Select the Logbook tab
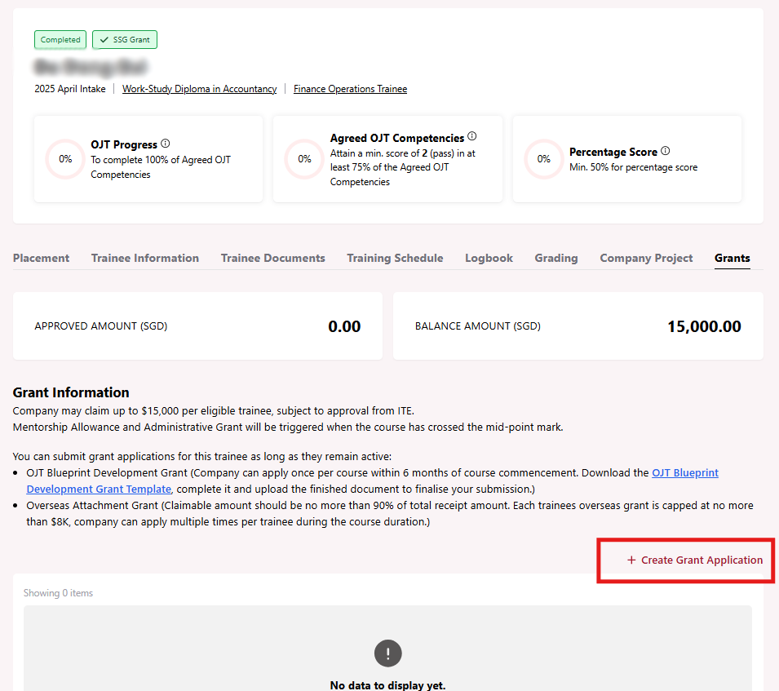Viewport: 779px width, 691px height. pos(489,258)
